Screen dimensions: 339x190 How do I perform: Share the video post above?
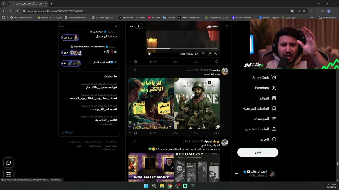pyautogui.click(x=130, y=62)
